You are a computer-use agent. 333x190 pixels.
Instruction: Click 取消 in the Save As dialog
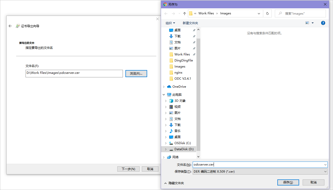coord(314,182)
